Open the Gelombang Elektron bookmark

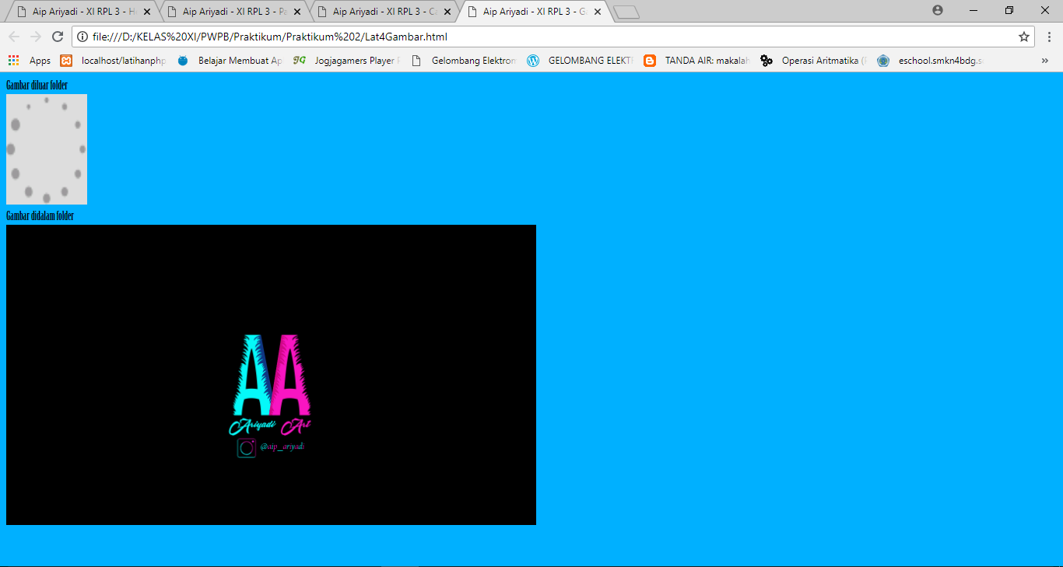click(x=463, y=61)
